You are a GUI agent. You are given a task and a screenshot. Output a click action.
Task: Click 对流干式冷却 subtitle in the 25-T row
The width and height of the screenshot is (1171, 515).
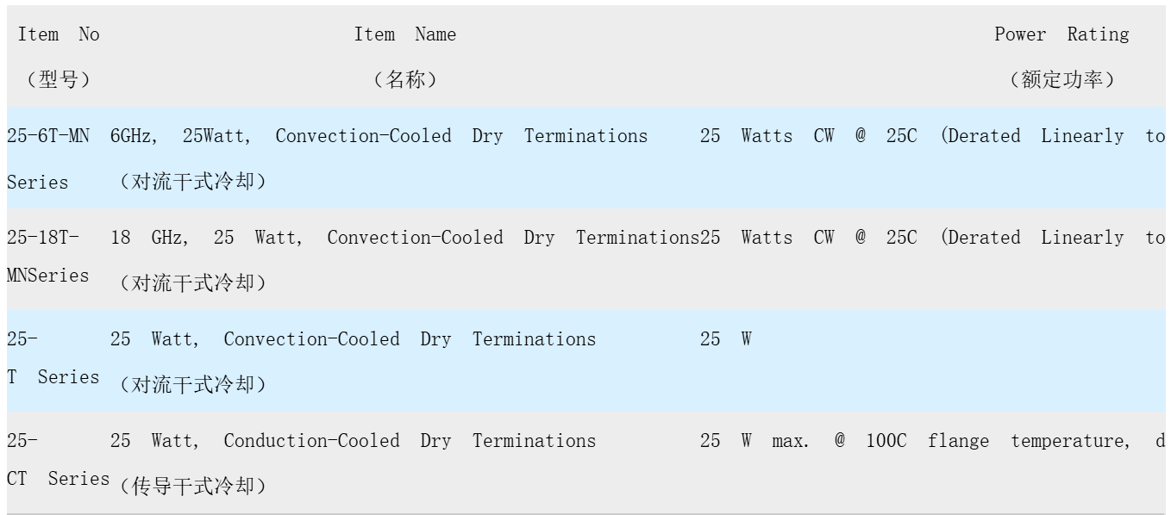(192, 386)
